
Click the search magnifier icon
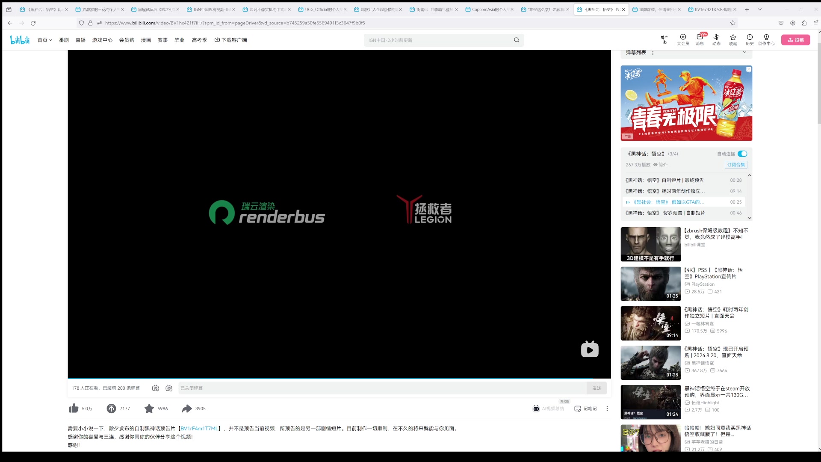517,40
